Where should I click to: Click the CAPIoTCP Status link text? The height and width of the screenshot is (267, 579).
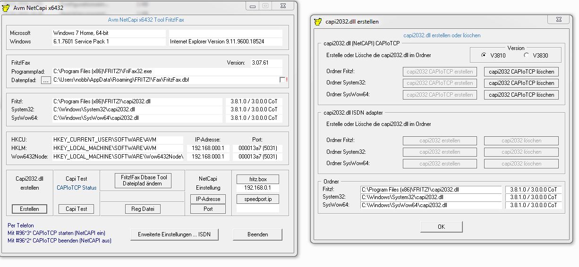point(77,188)
